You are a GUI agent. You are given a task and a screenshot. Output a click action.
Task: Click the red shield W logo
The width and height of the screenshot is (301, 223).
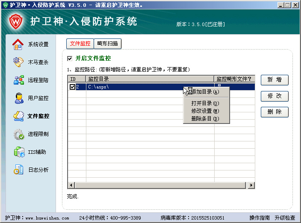16,21
